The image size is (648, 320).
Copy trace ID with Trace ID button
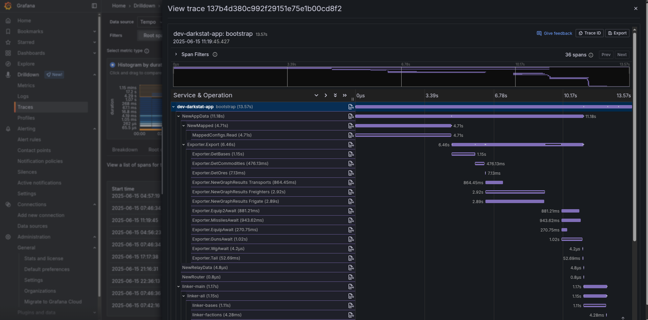[590, 33]
